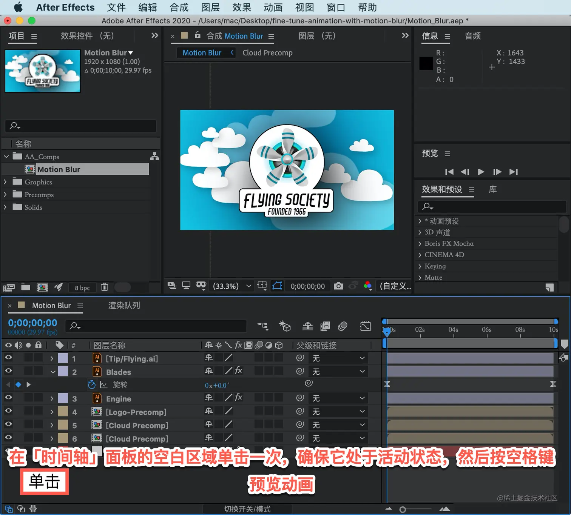Expand the Tip/Flying.ai layer properties
The height and width of the screenshot is (515, 571).
[x=52, y=358]
